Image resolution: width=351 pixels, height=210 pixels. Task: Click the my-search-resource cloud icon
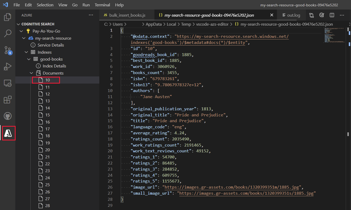coord(31,38)
